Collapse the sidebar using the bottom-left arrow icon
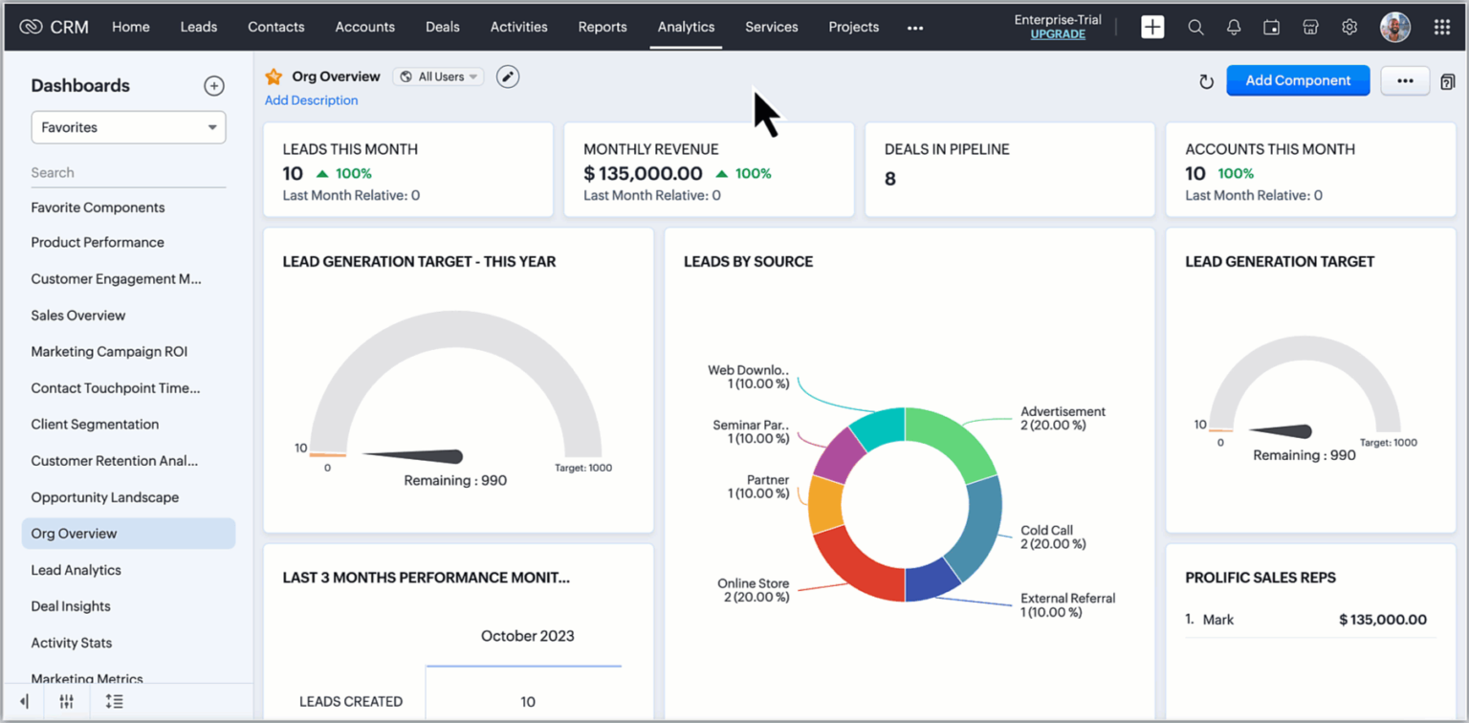 [23, 701]
